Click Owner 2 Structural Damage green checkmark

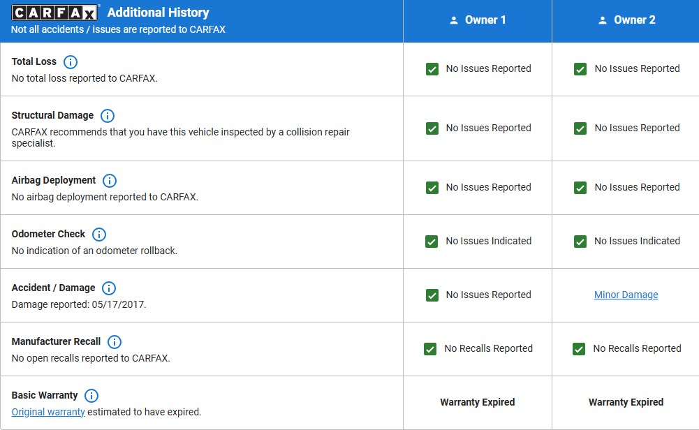tap(580, 128)
